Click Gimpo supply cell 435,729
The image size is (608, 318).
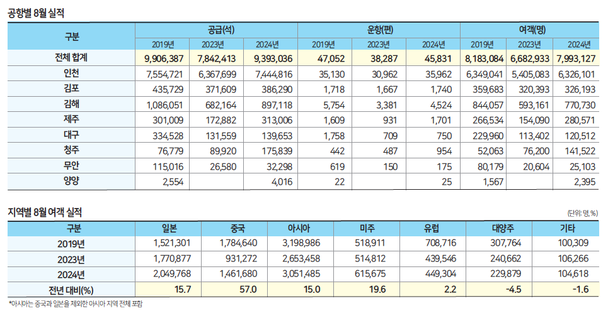pyautogui.click(x=168, y=90)
